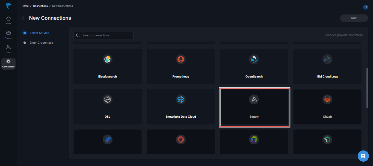
Task: Open Projects in the sidebar
Action: pos(8,35)
